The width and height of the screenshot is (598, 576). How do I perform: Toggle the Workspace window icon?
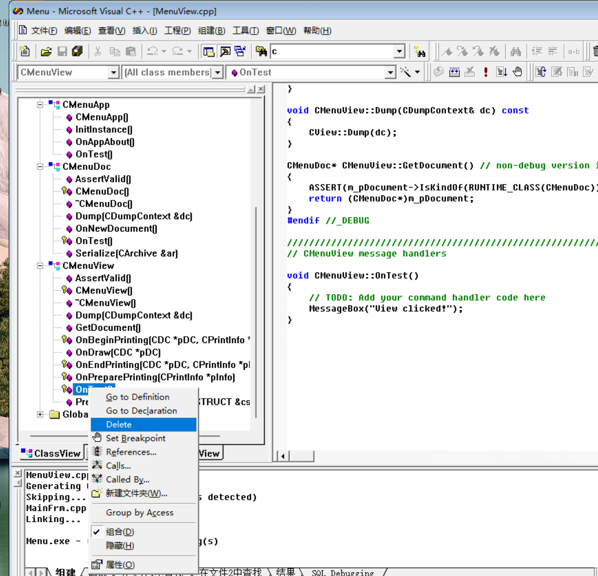click(209, 51)
